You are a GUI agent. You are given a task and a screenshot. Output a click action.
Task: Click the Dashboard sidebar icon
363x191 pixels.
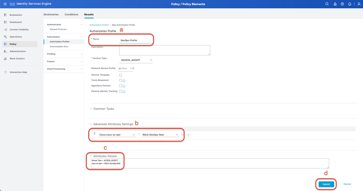(x=5, y=22)
